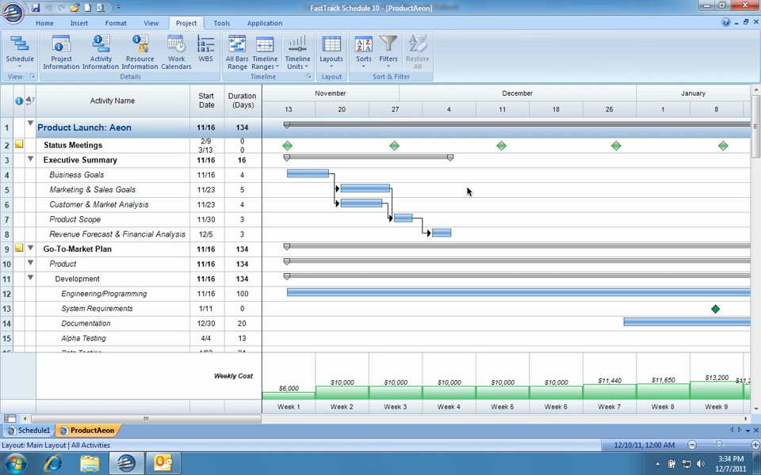Open note icon on Status Meetings row

tap(18, 144)
